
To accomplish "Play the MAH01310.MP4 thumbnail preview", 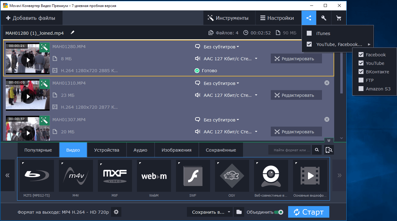I will 28,96.
